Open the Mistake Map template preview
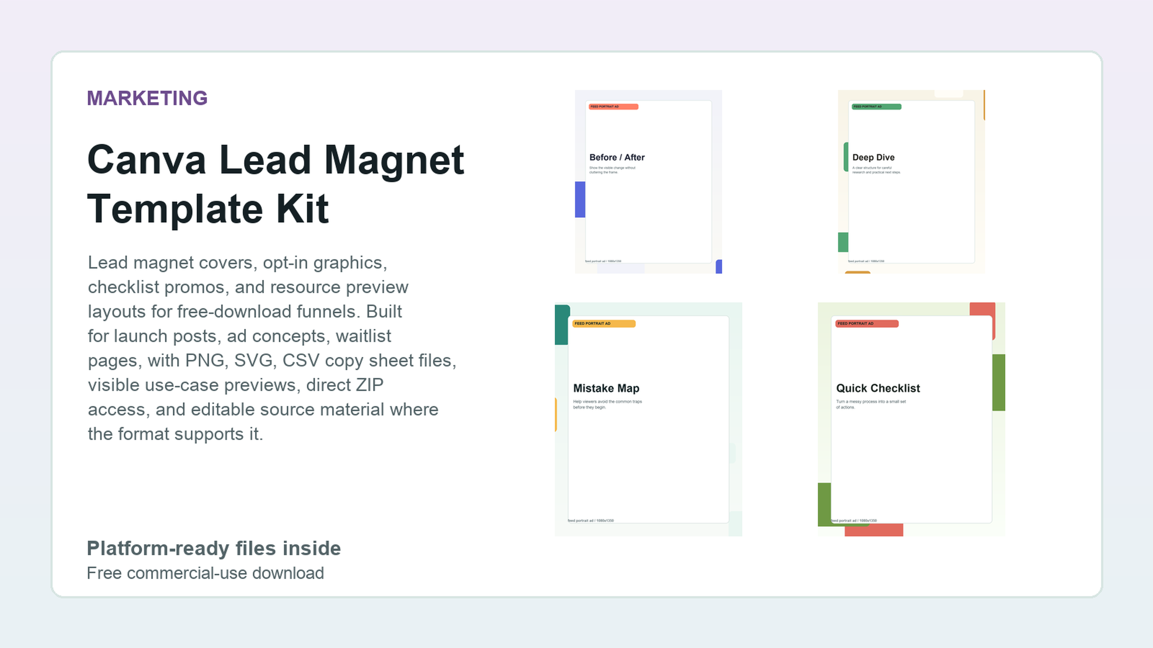The width and height of the screenshot is (1153, 648). click(x=648, y=419)
